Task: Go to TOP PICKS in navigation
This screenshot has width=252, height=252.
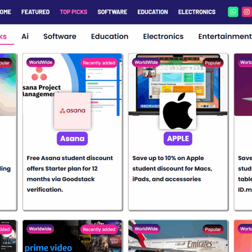Action: 73,12
